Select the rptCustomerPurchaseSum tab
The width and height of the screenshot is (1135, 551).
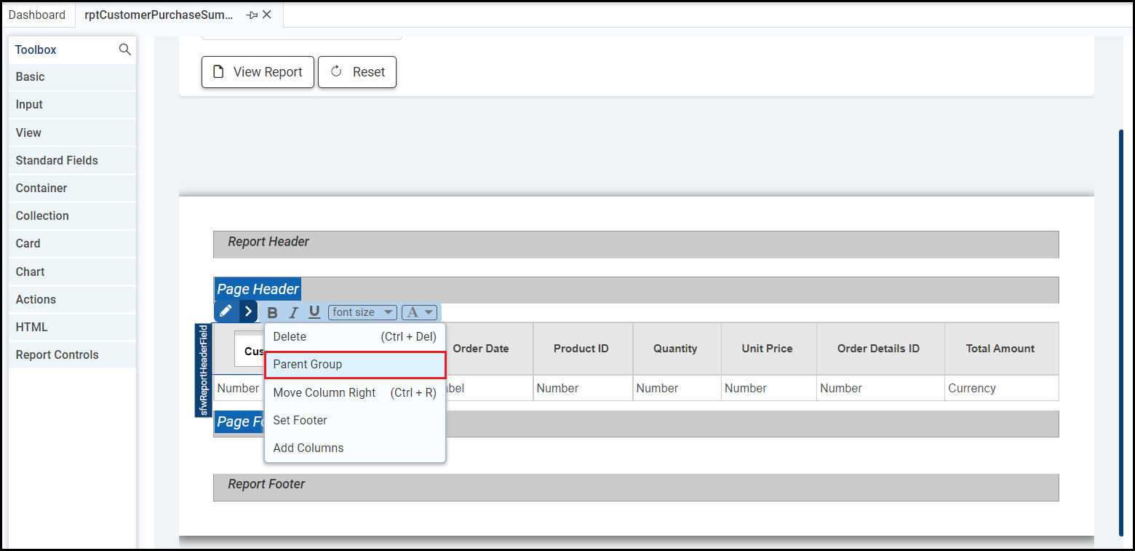pyautogui.click(x=159, y=15)
